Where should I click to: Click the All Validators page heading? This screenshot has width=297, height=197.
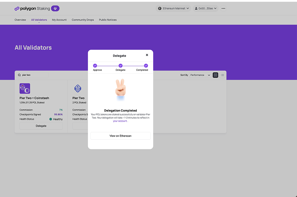pyautogui.click(x=33, y=48)
